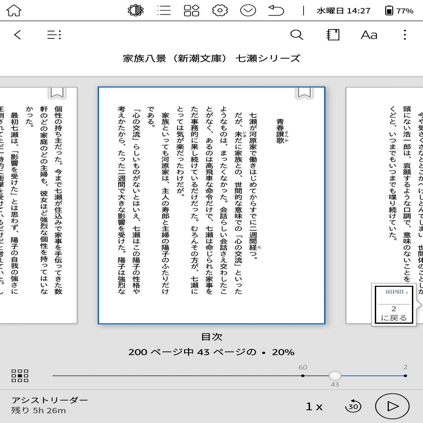Open the list view icon in top bar

pos(164,10)
